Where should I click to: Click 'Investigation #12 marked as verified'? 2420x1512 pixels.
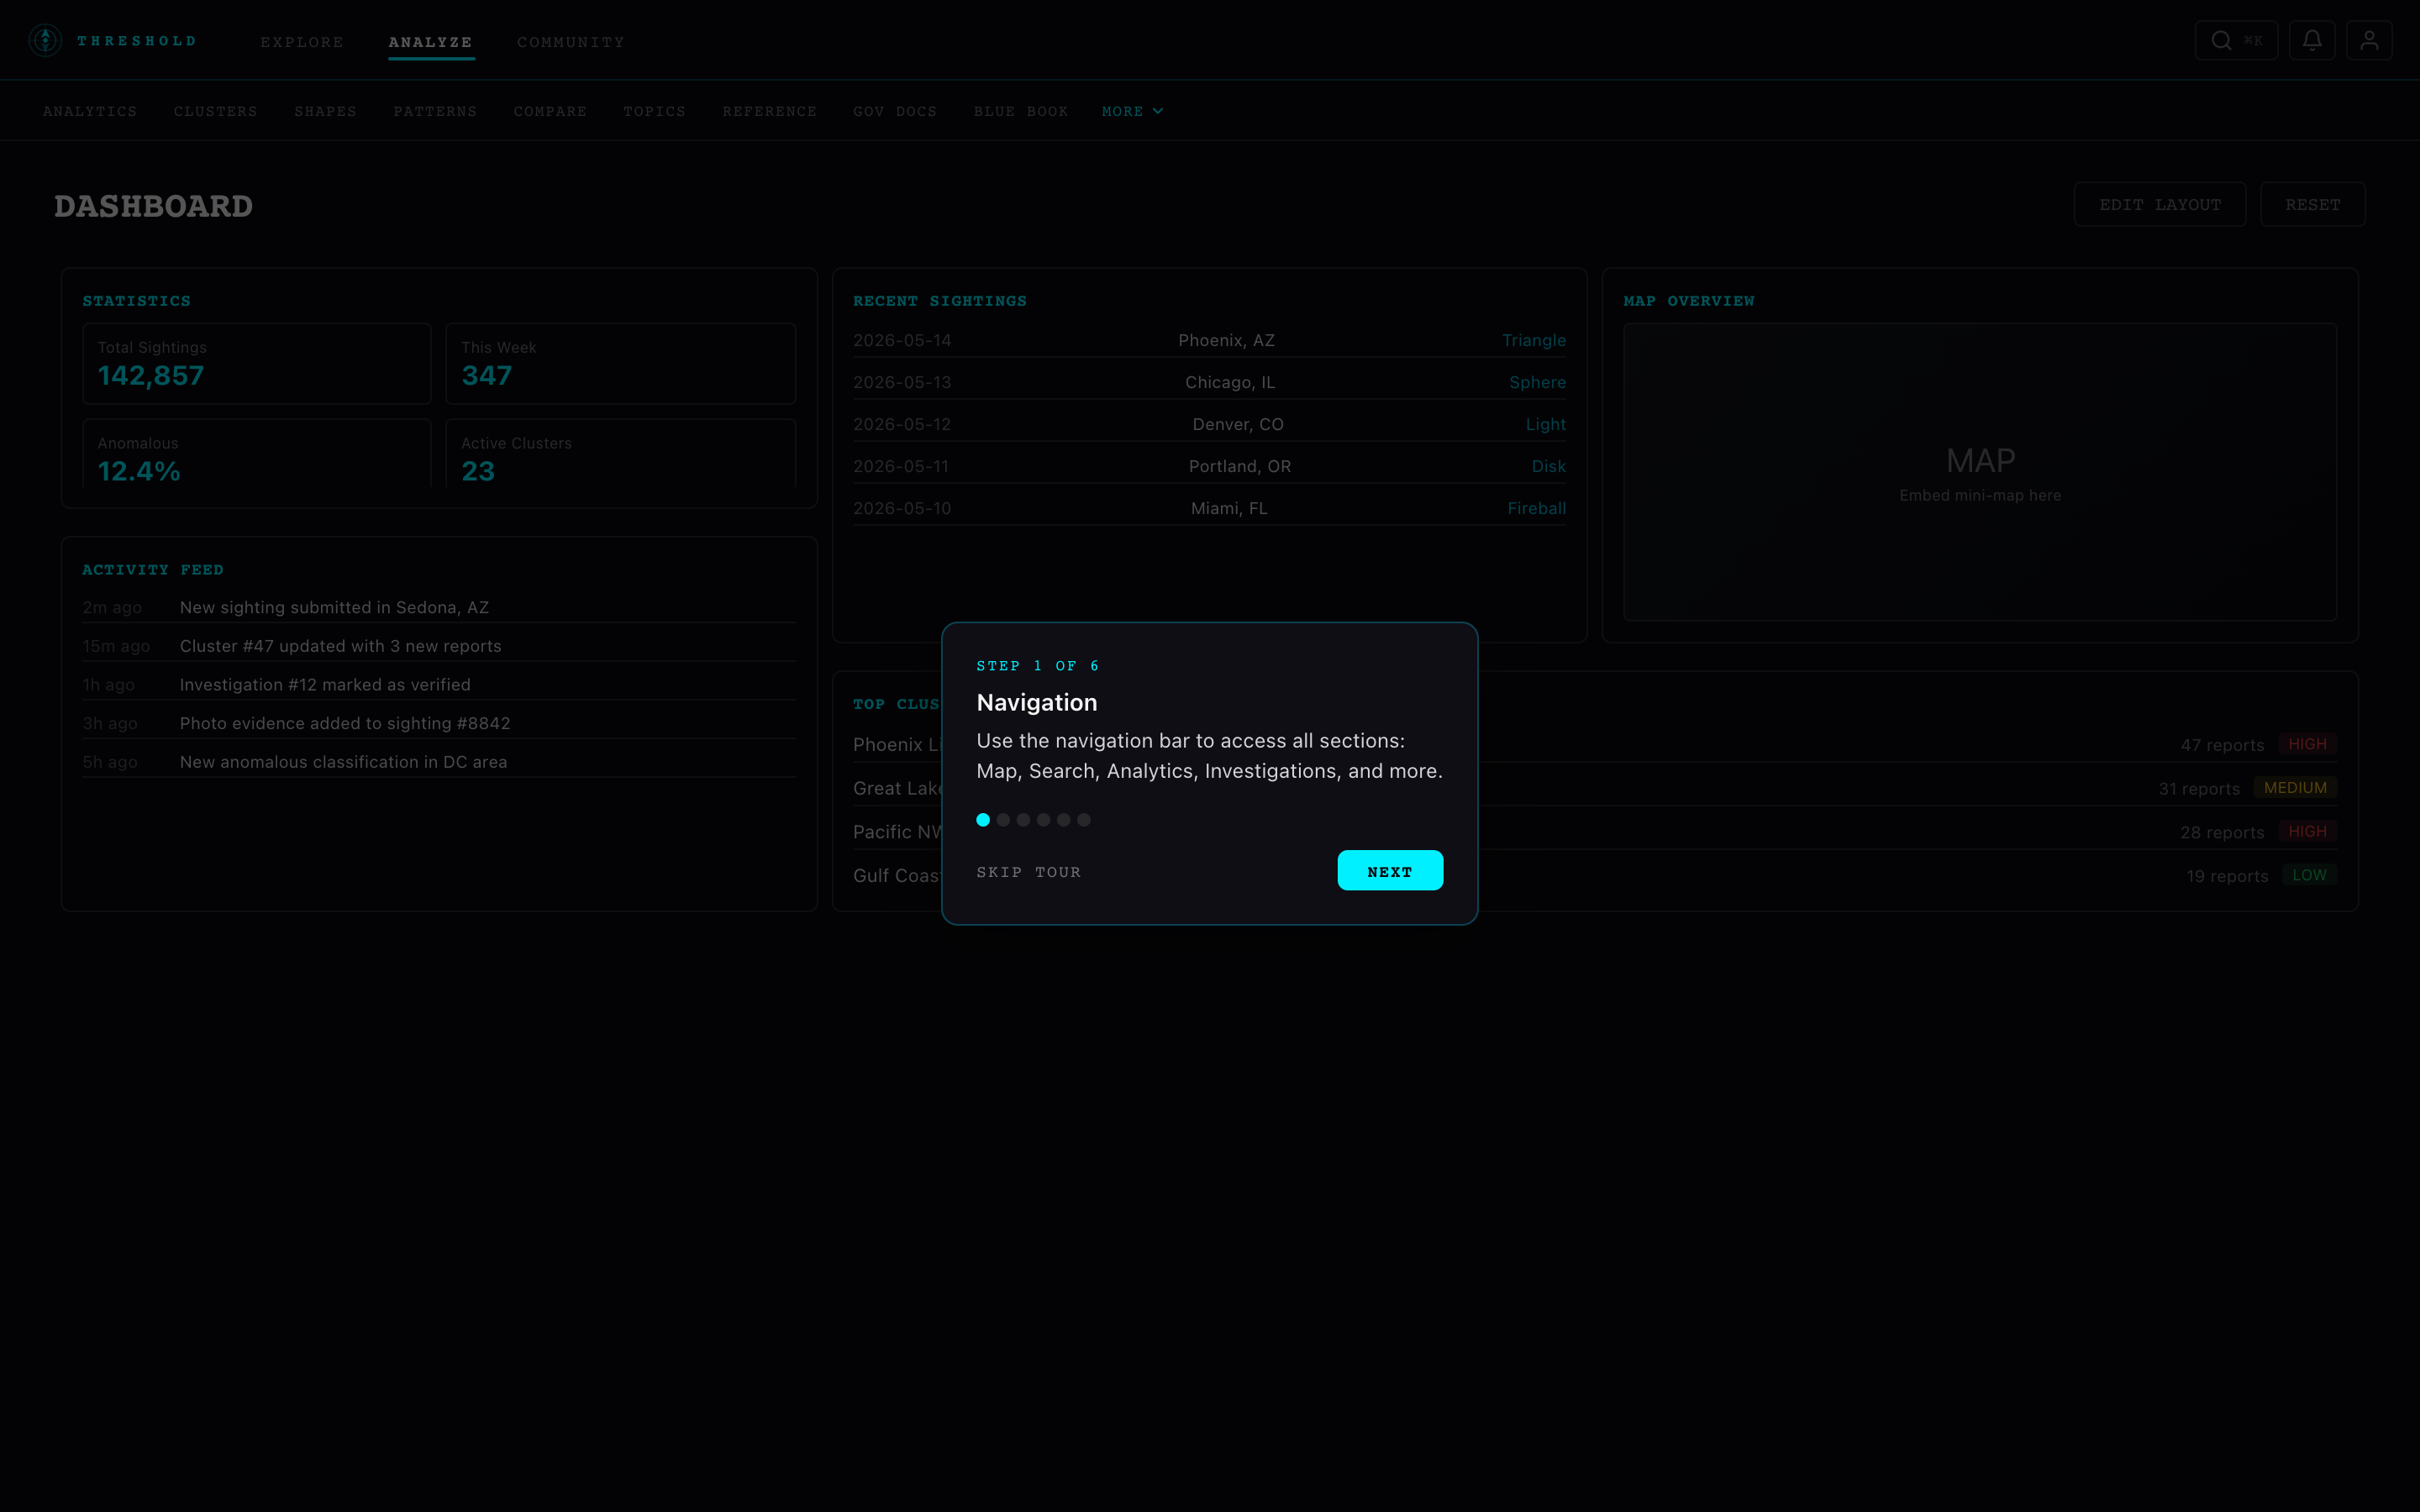[x=325, y=685]
